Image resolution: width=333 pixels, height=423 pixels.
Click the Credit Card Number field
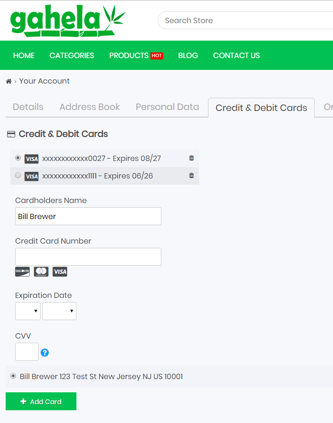tap(88, 257)
